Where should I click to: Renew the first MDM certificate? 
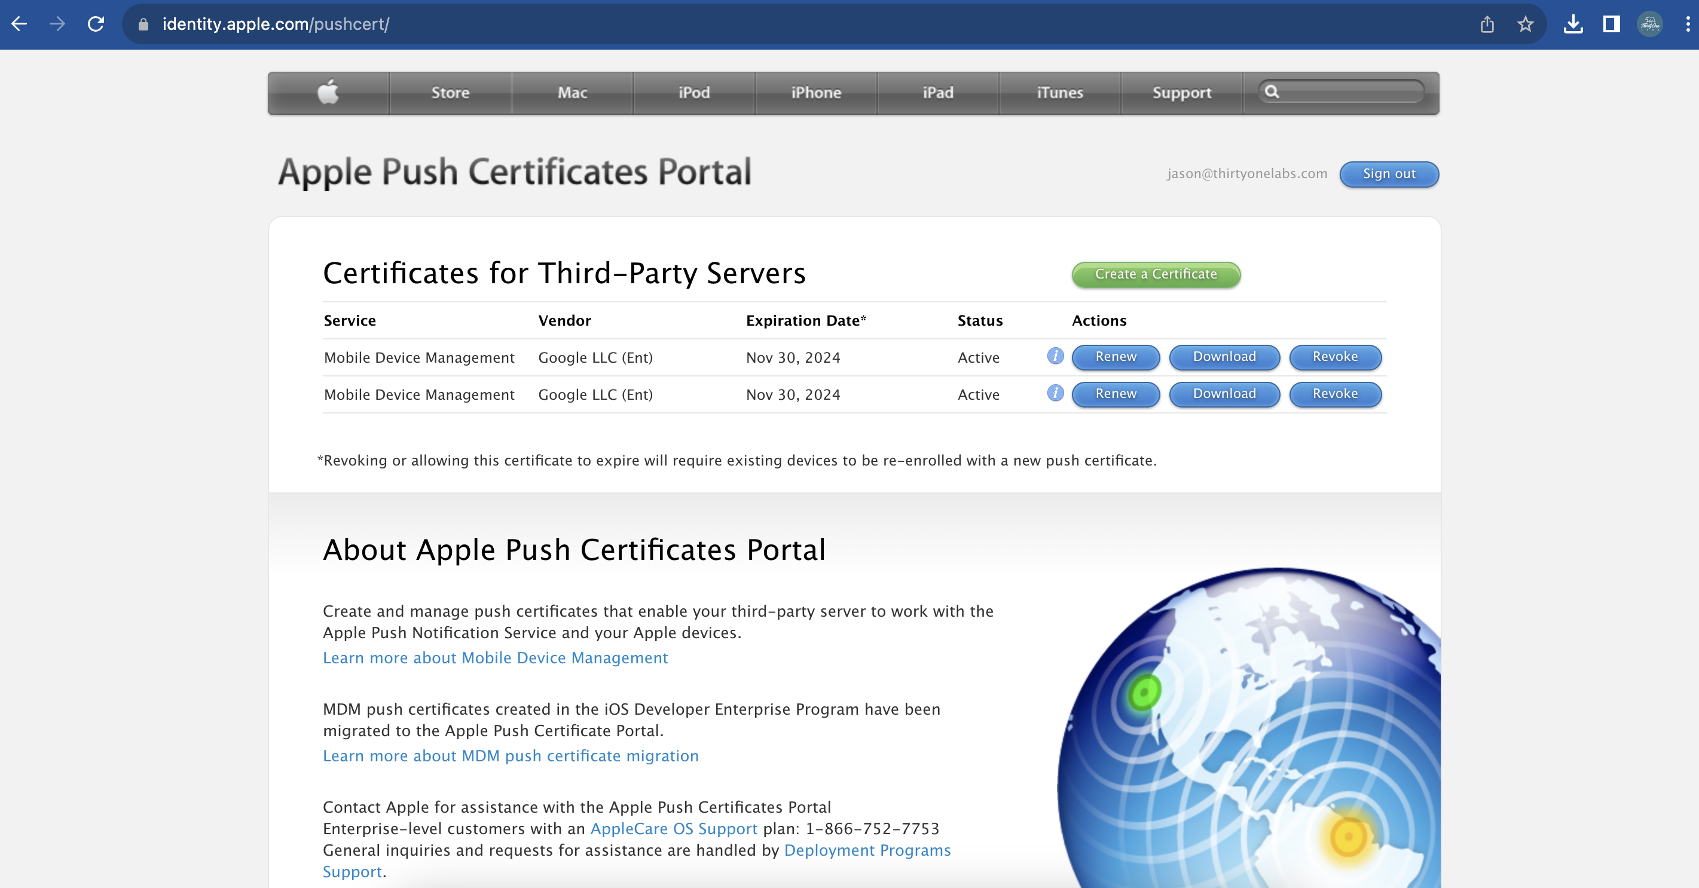[x=1116, y=357]
